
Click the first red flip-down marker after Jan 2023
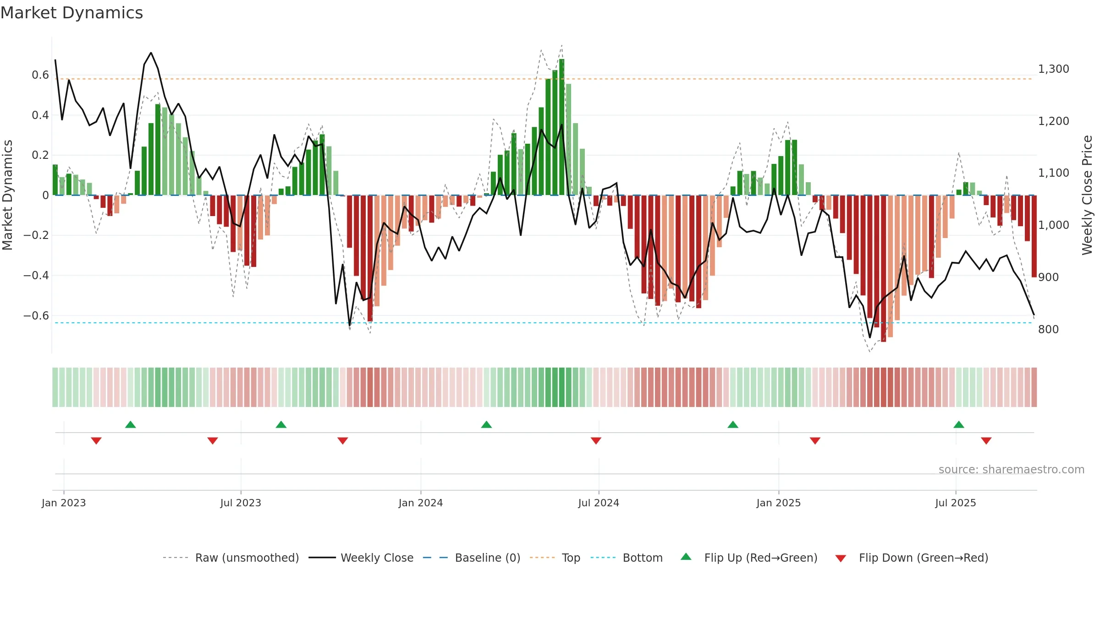point(96,440)
